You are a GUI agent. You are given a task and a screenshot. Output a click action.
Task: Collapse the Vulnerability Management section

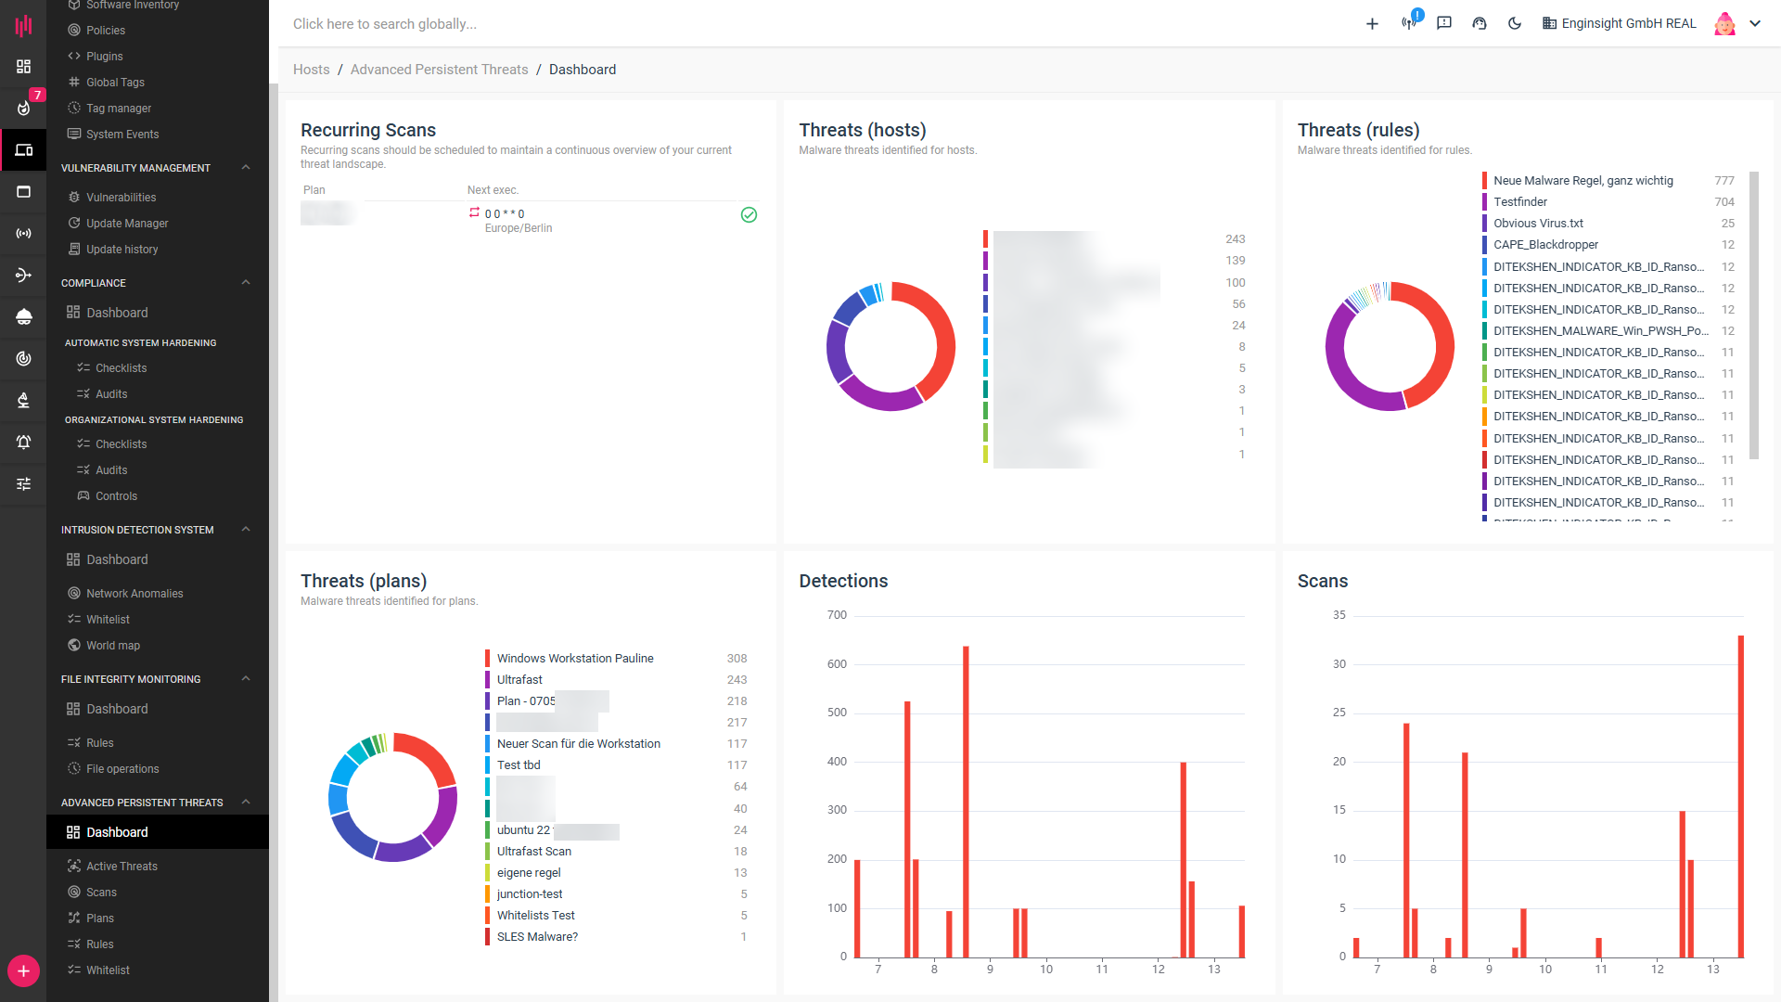pos(246,168)
